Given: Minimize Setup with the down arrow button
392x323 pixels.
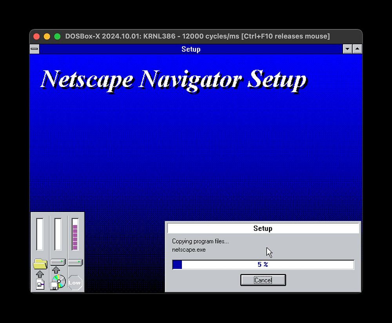Looking at the screenshot, I should 347,49.
